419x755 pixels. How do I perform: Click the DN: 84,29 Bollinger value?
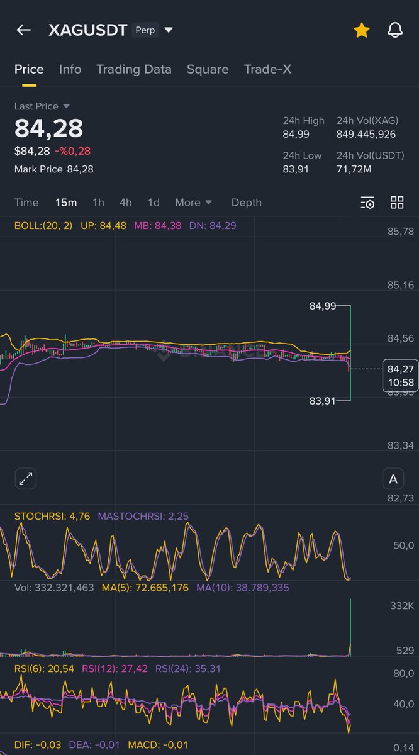tap(213, 225)
